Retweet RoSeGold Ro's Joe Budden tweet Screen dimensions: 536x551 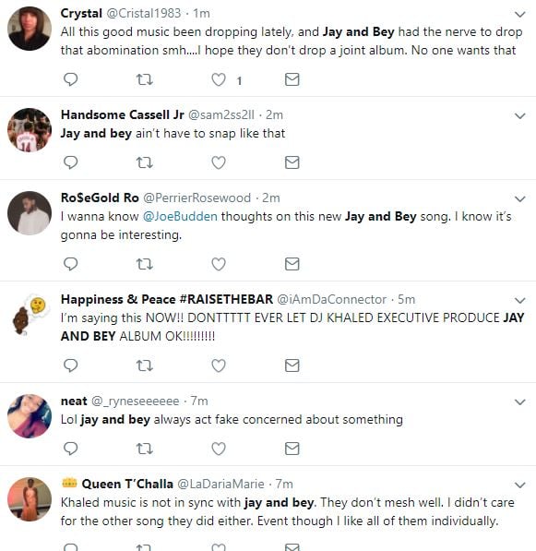coord(144,264)
